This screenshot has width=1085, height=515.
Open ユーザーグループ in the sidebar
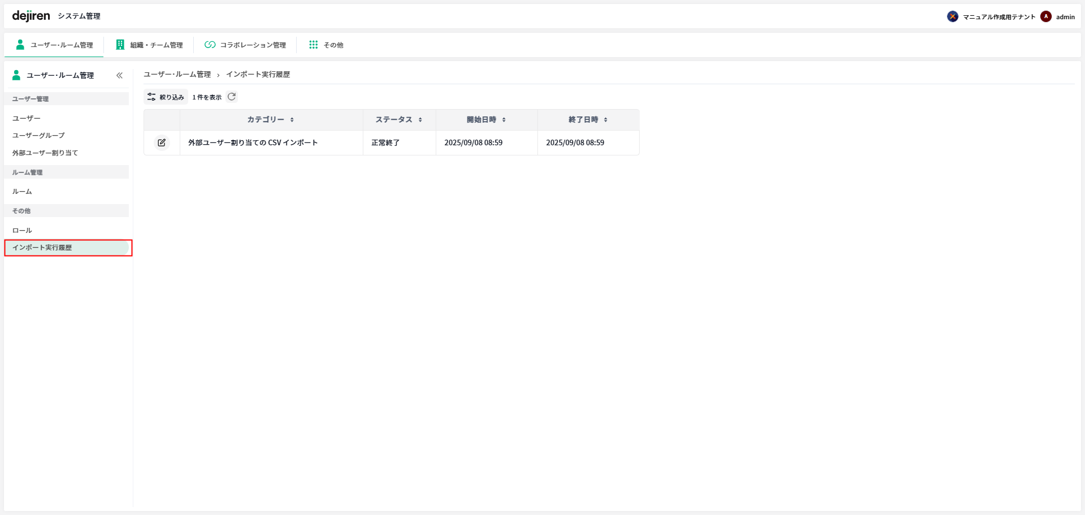click(x=38, y=136)
